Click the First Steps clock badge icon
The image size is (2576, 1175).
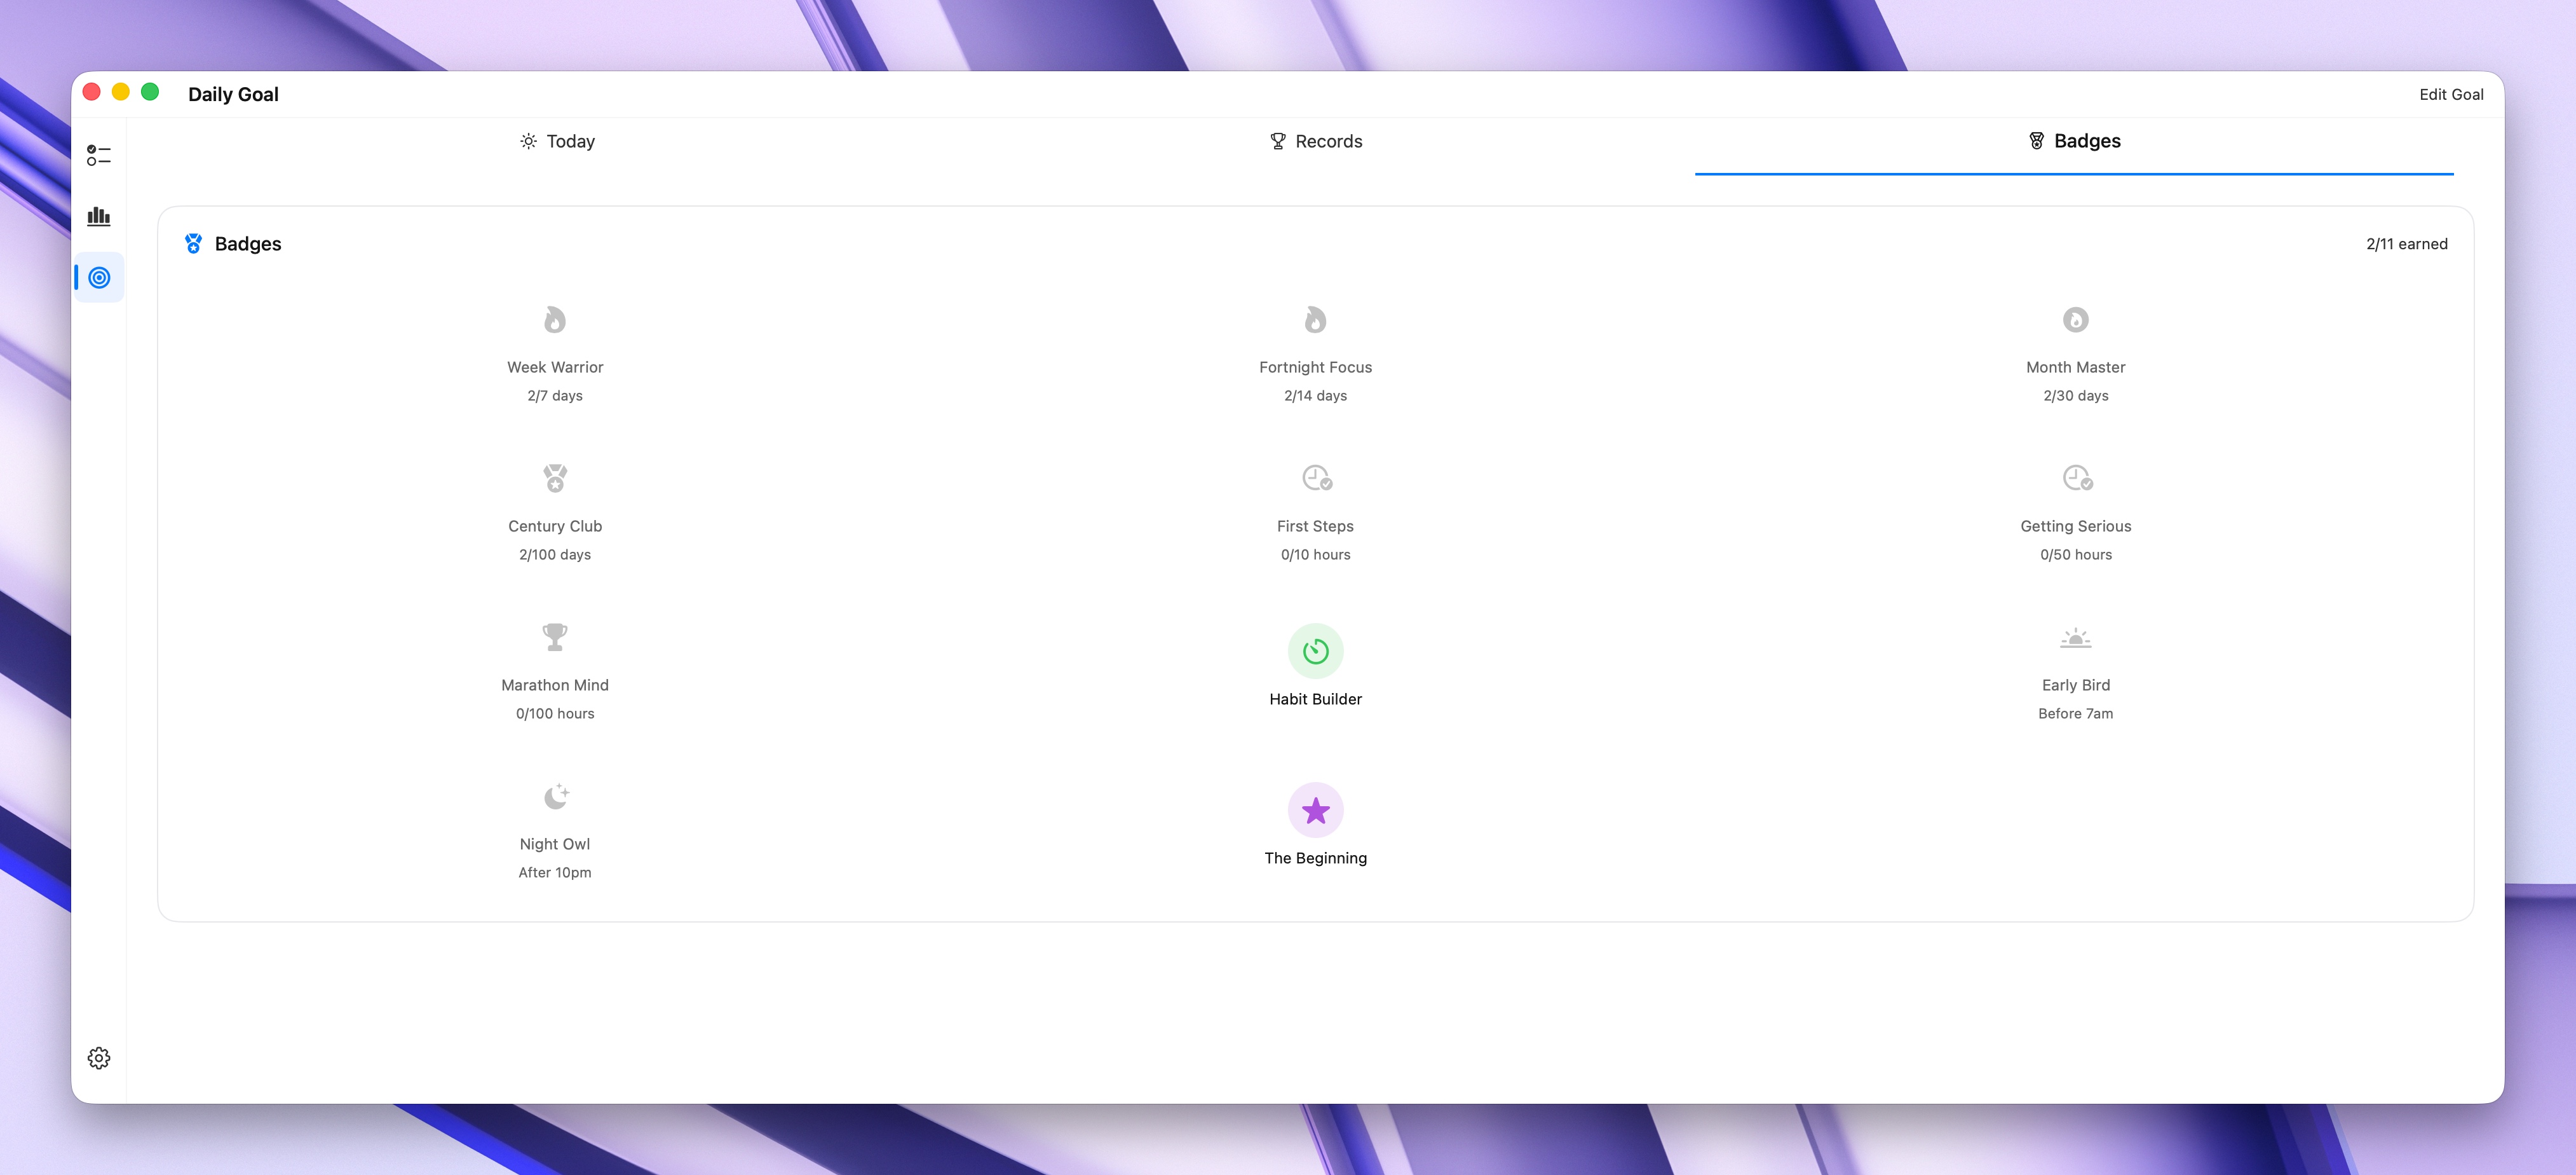pyautogui.click(x=1316, y=478)
